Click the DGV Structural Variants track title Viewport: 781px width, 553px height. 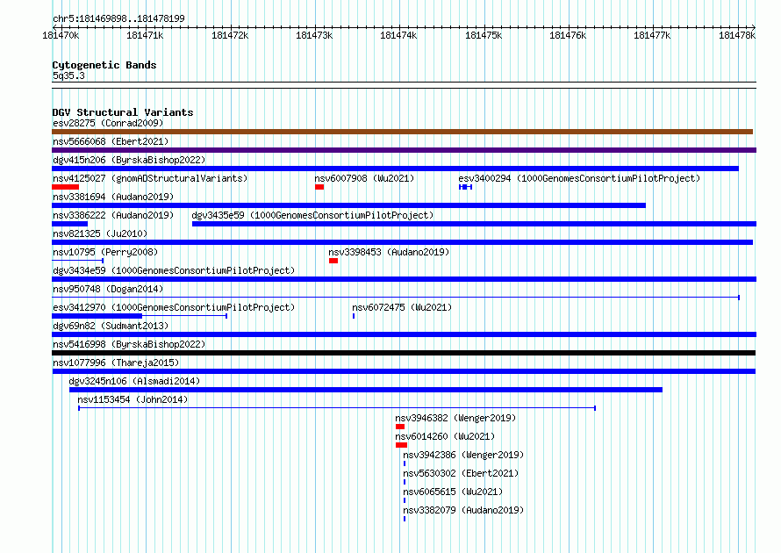[123, 112]
